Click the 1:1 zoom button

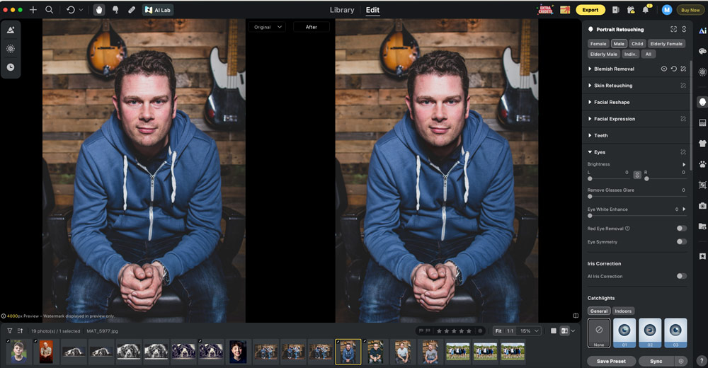pyautogui.click(x=510, y=331)
